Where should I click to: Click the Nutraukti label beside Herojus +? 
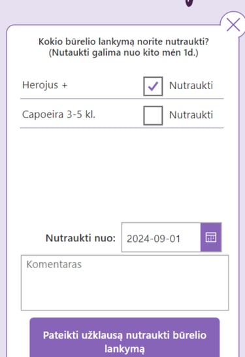tap(191, 86)
